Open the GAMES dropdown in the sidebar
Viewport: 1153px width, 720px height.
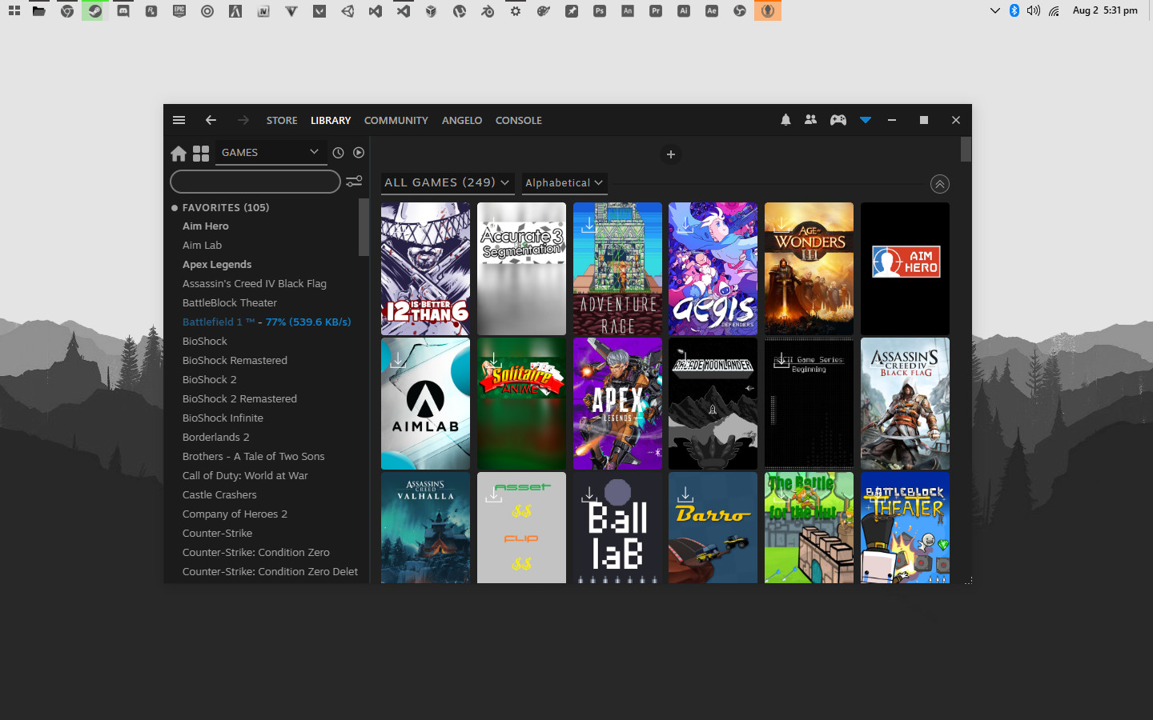[271, 152]
